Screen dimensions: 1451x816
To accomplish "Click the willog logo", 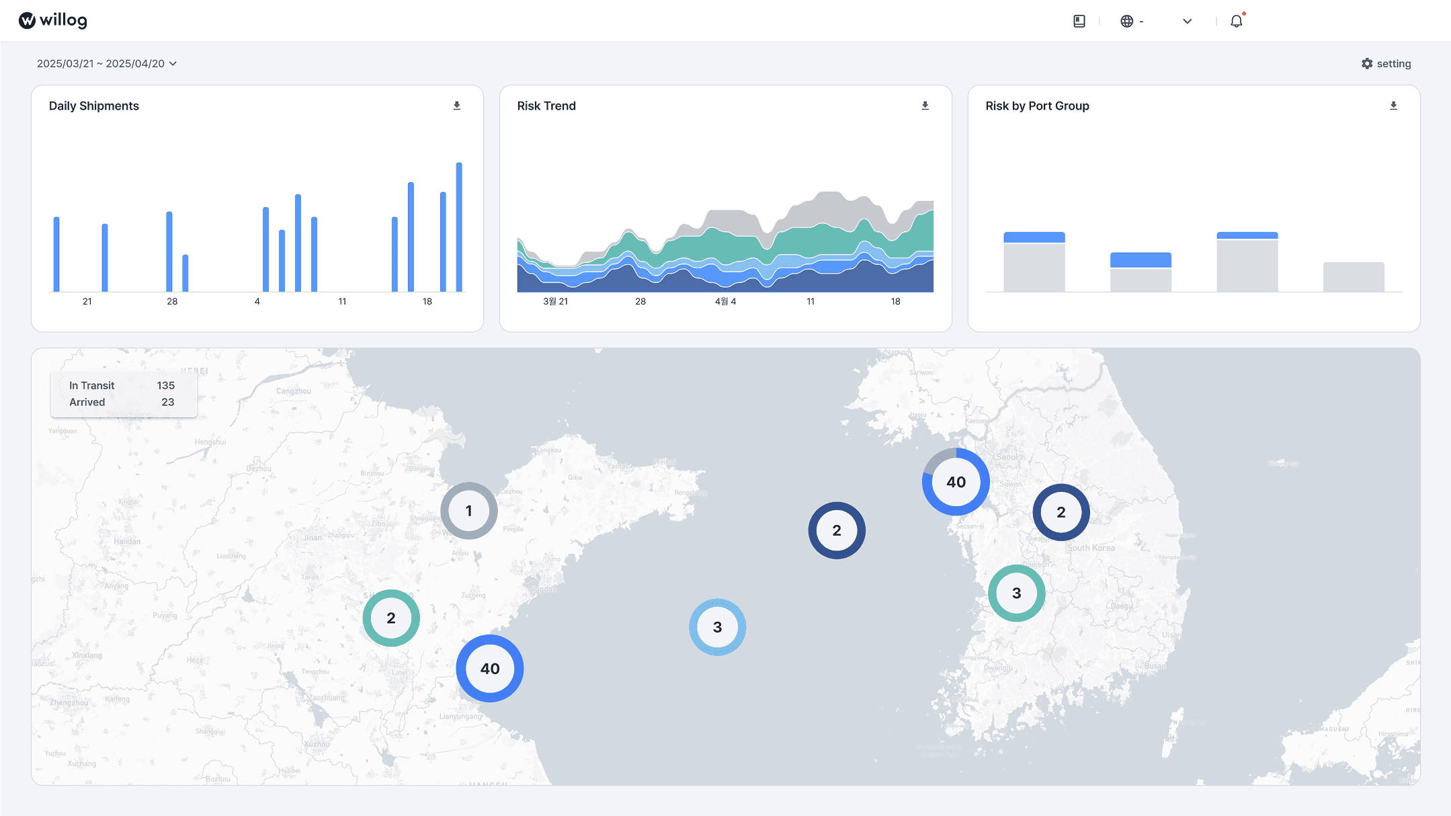I will click(52, 21).
